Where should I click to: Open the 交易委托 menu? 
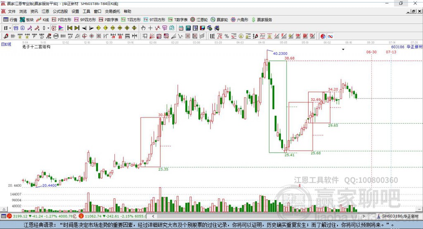pyautogui.click(x=112, y=11)
